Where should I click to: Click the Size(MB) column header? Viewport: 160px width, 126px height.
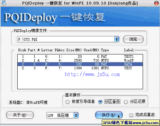[x=74, y=50]
